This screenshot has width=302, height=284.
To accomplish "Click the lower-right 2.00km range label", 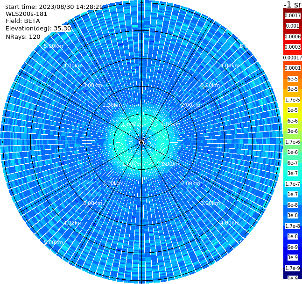I will pyautogui.click(x=191, y=183).
